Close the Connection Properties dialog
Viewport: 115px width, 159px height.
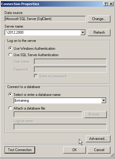pyautogui.click(x=111, y=4)
